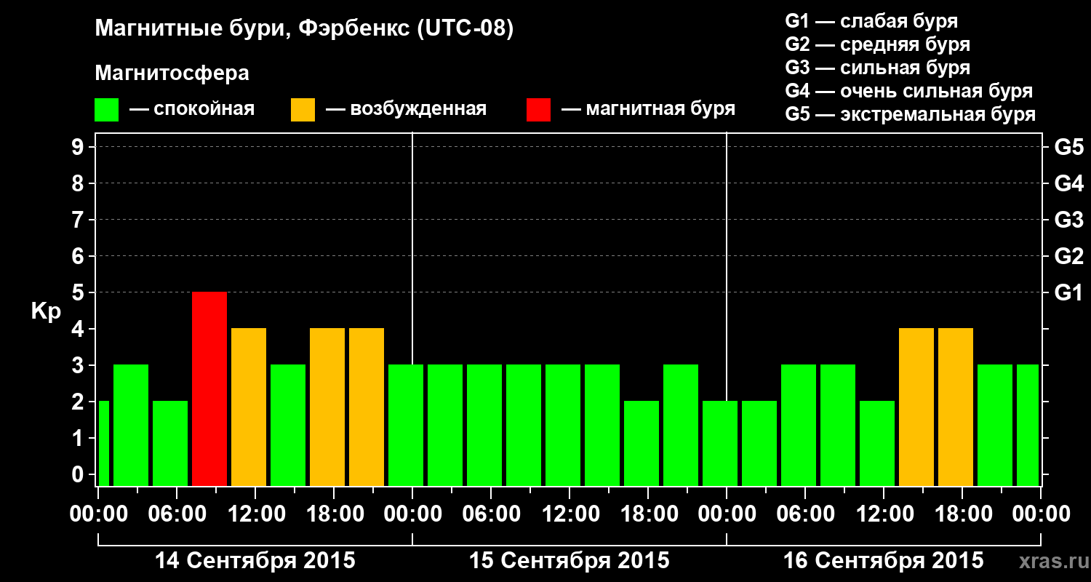Click the 'G2' label on the right axis
Viewport: 1091px width, 582px height.
coord(1069,257)
